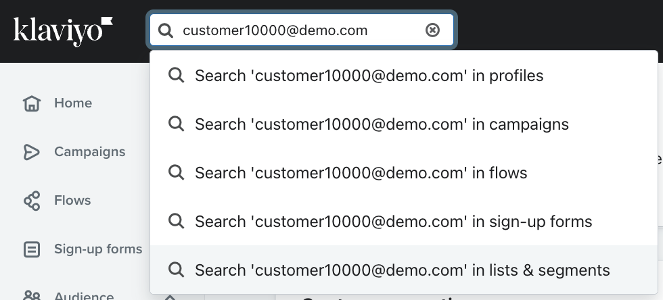Click into the customer10000@demo.com search field
The height and width of the screenshot is (300, 663).
coord(302,30)
